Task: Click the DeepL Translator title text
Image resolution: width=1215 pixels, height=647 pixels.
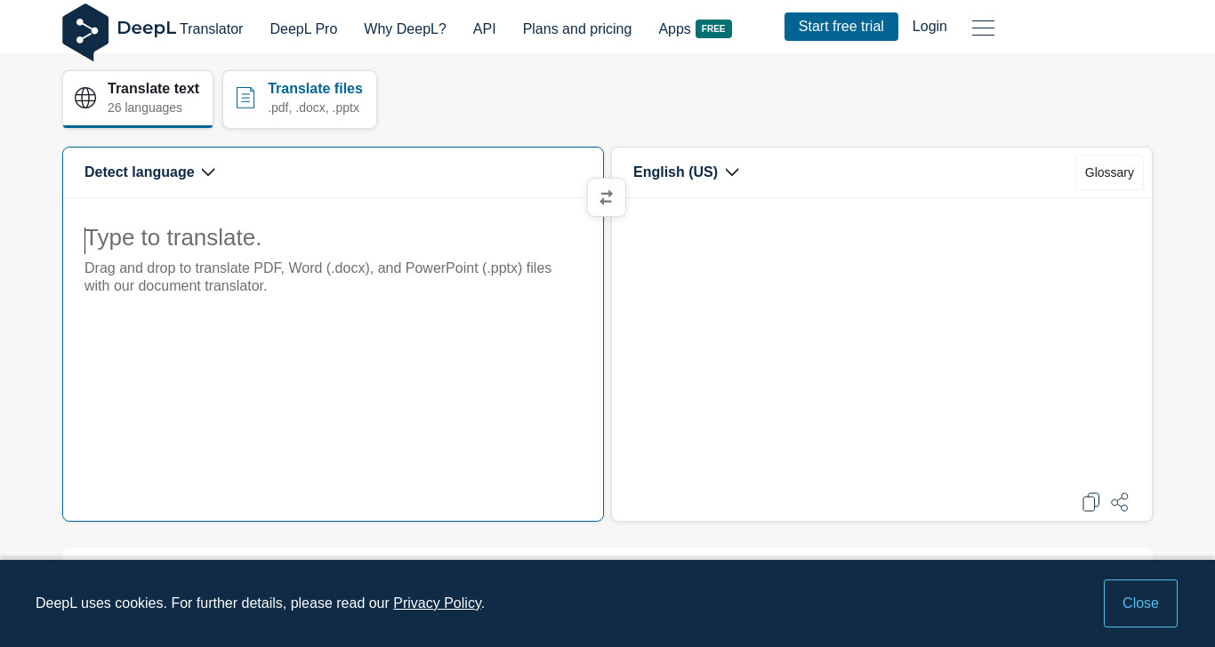Action: tap(180, 28)
